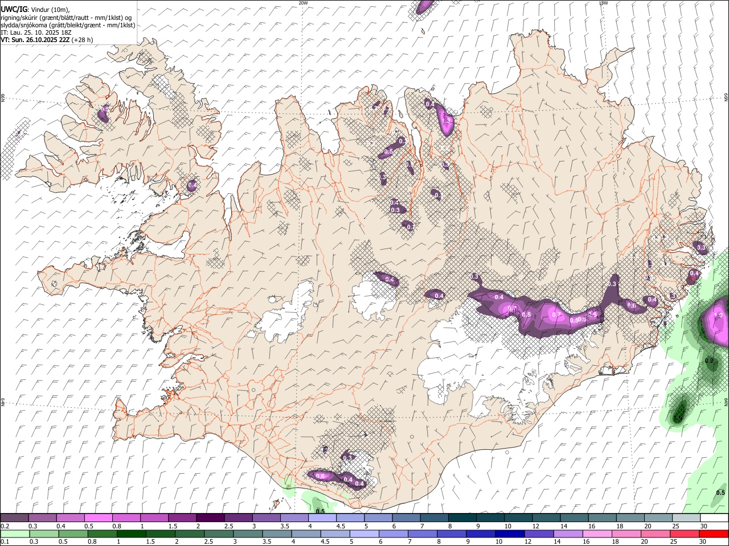Click the white swatch labeled 30 ending the upper legend

point(714,518)
